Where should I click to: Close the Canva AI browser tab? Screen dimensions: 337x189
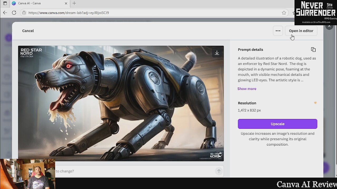66,3
